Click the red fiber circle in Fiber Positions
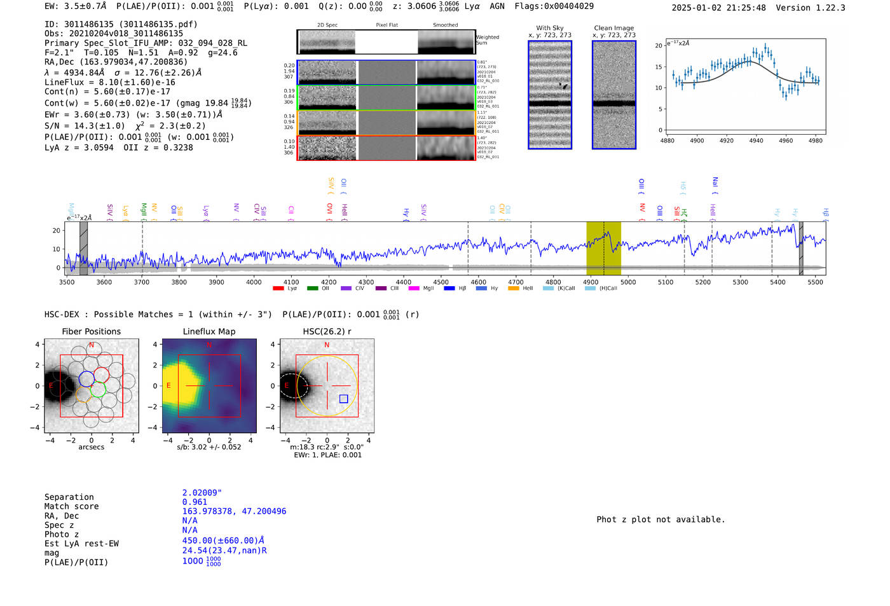The image size is (890, 606). coord(101,375)
